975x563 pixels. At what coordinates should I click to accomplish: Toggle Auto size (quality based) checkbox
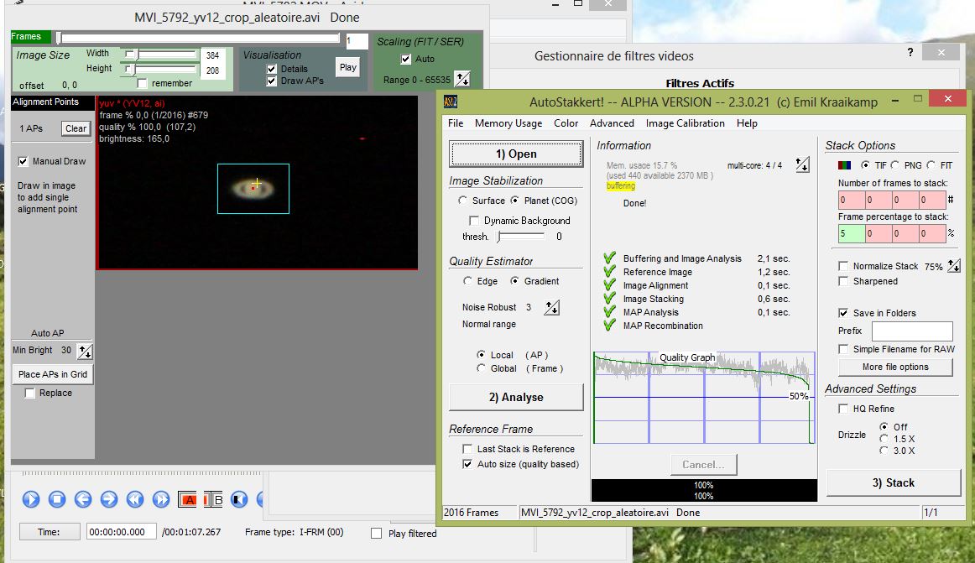467,464
